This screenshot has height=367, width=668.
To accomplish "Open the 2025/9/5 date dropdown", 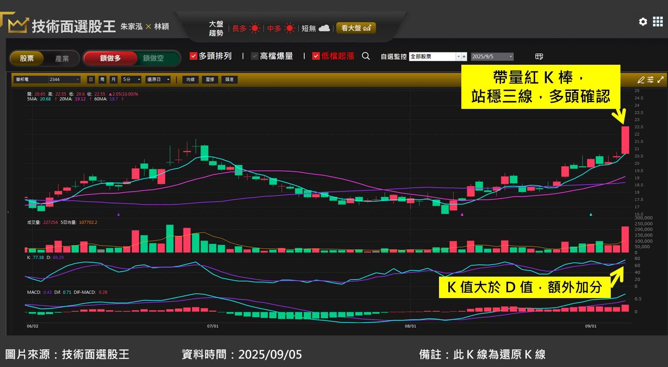I will (492, 56).
